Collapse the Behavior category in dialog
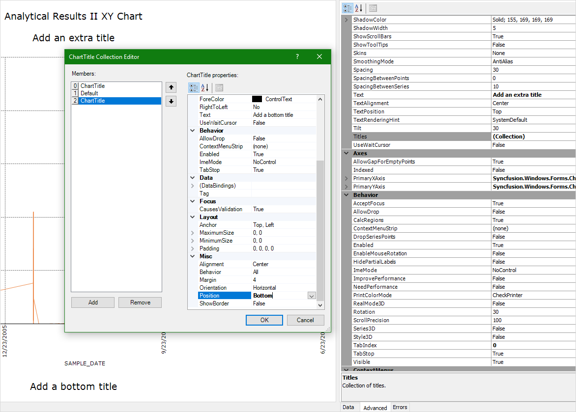This screenshot has width=576, height=412. coord(193,131)
